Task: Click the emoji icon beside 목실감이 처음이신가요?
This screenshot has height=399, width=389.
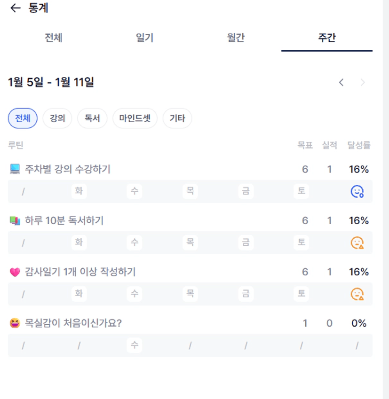Action: click(x=15, y=323)
